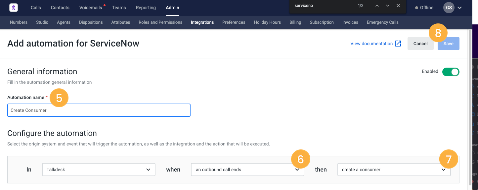Jump to next search result with down arrow
478x190 pixels.
[x=387, y=6]
